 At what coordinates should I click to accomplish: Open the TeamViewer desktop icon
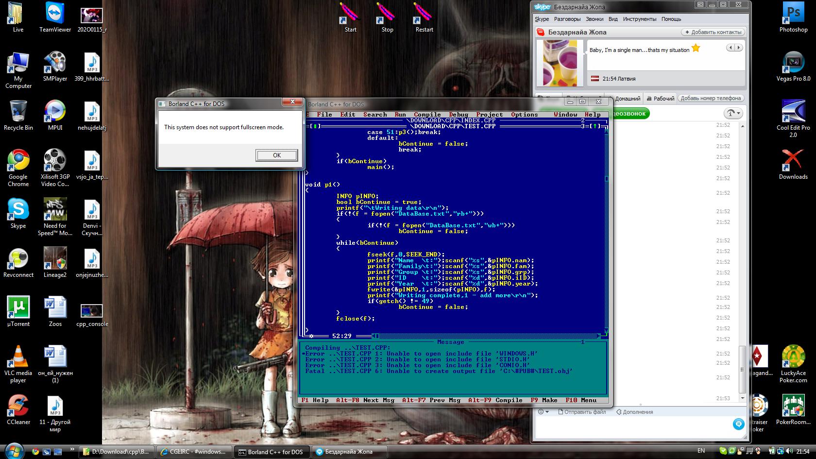(x=55, y=17)
